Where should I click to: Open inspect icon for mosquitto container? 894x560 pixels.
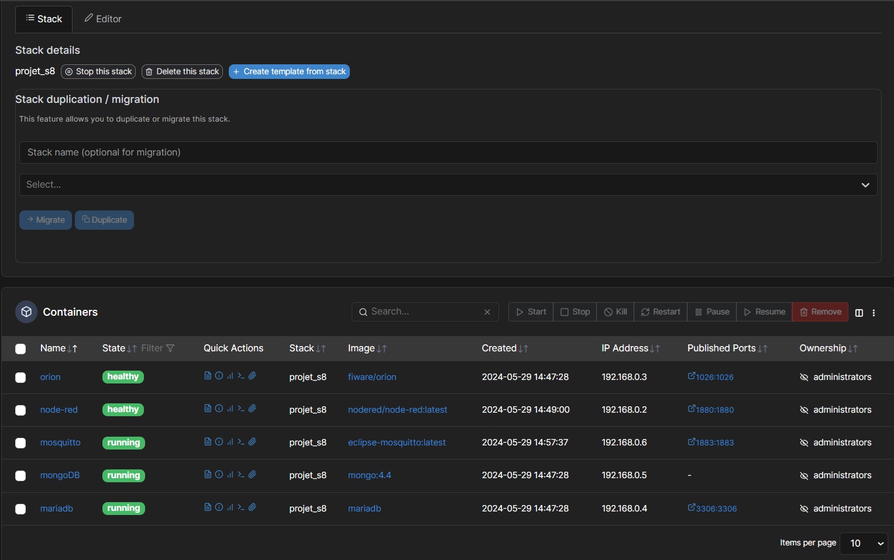219,442
